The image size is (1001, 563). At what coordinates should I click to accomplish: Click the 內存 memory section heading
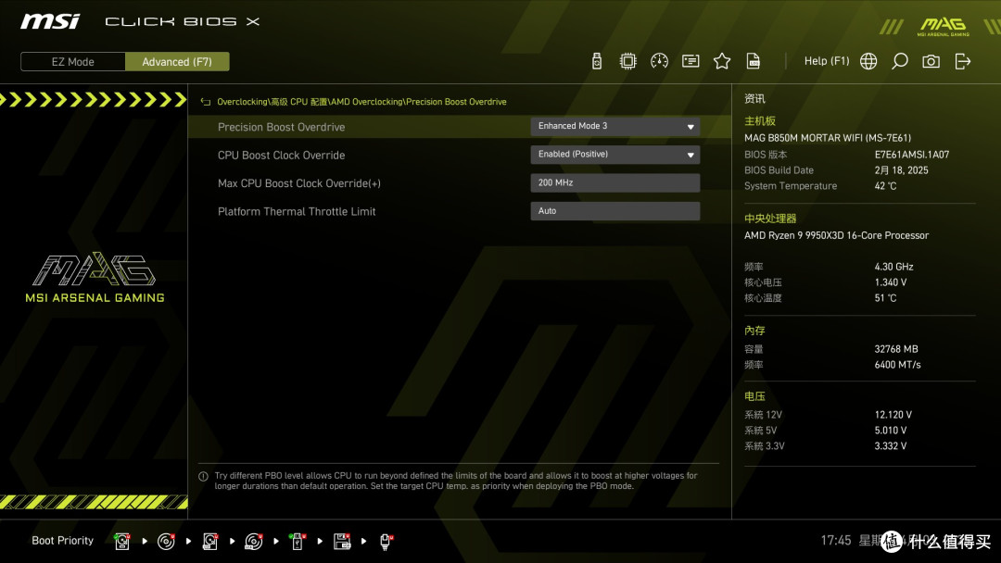[x=754, y=331]
